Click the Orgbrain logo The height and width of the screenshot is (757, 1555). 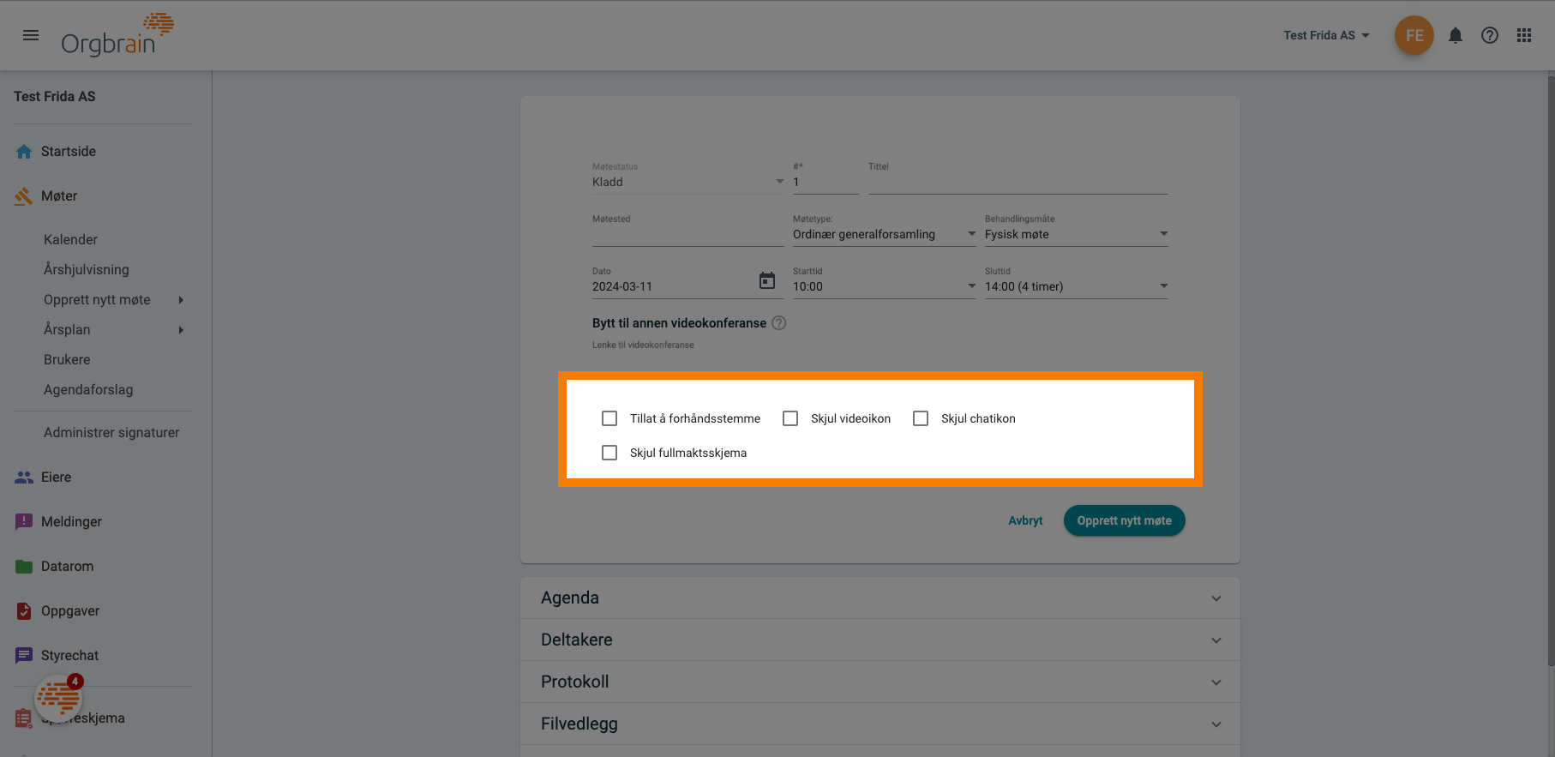pyautogui.click(x=117, y=35)
